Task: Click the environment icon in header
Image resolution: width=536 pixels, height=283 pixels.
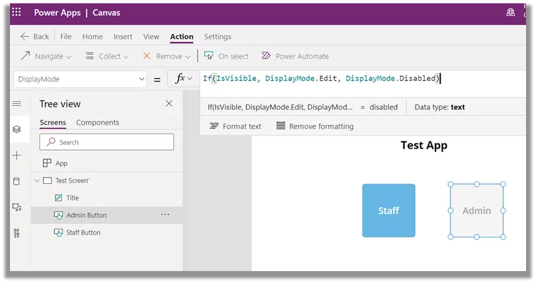Action: [510, 13]
